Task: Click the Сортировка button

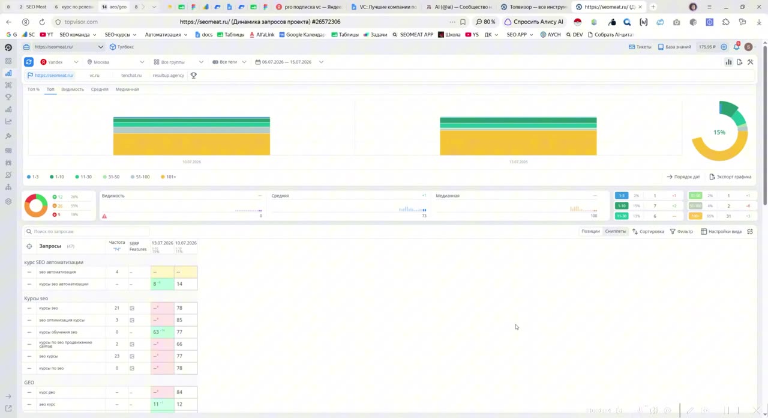Action: coord(648,232)
